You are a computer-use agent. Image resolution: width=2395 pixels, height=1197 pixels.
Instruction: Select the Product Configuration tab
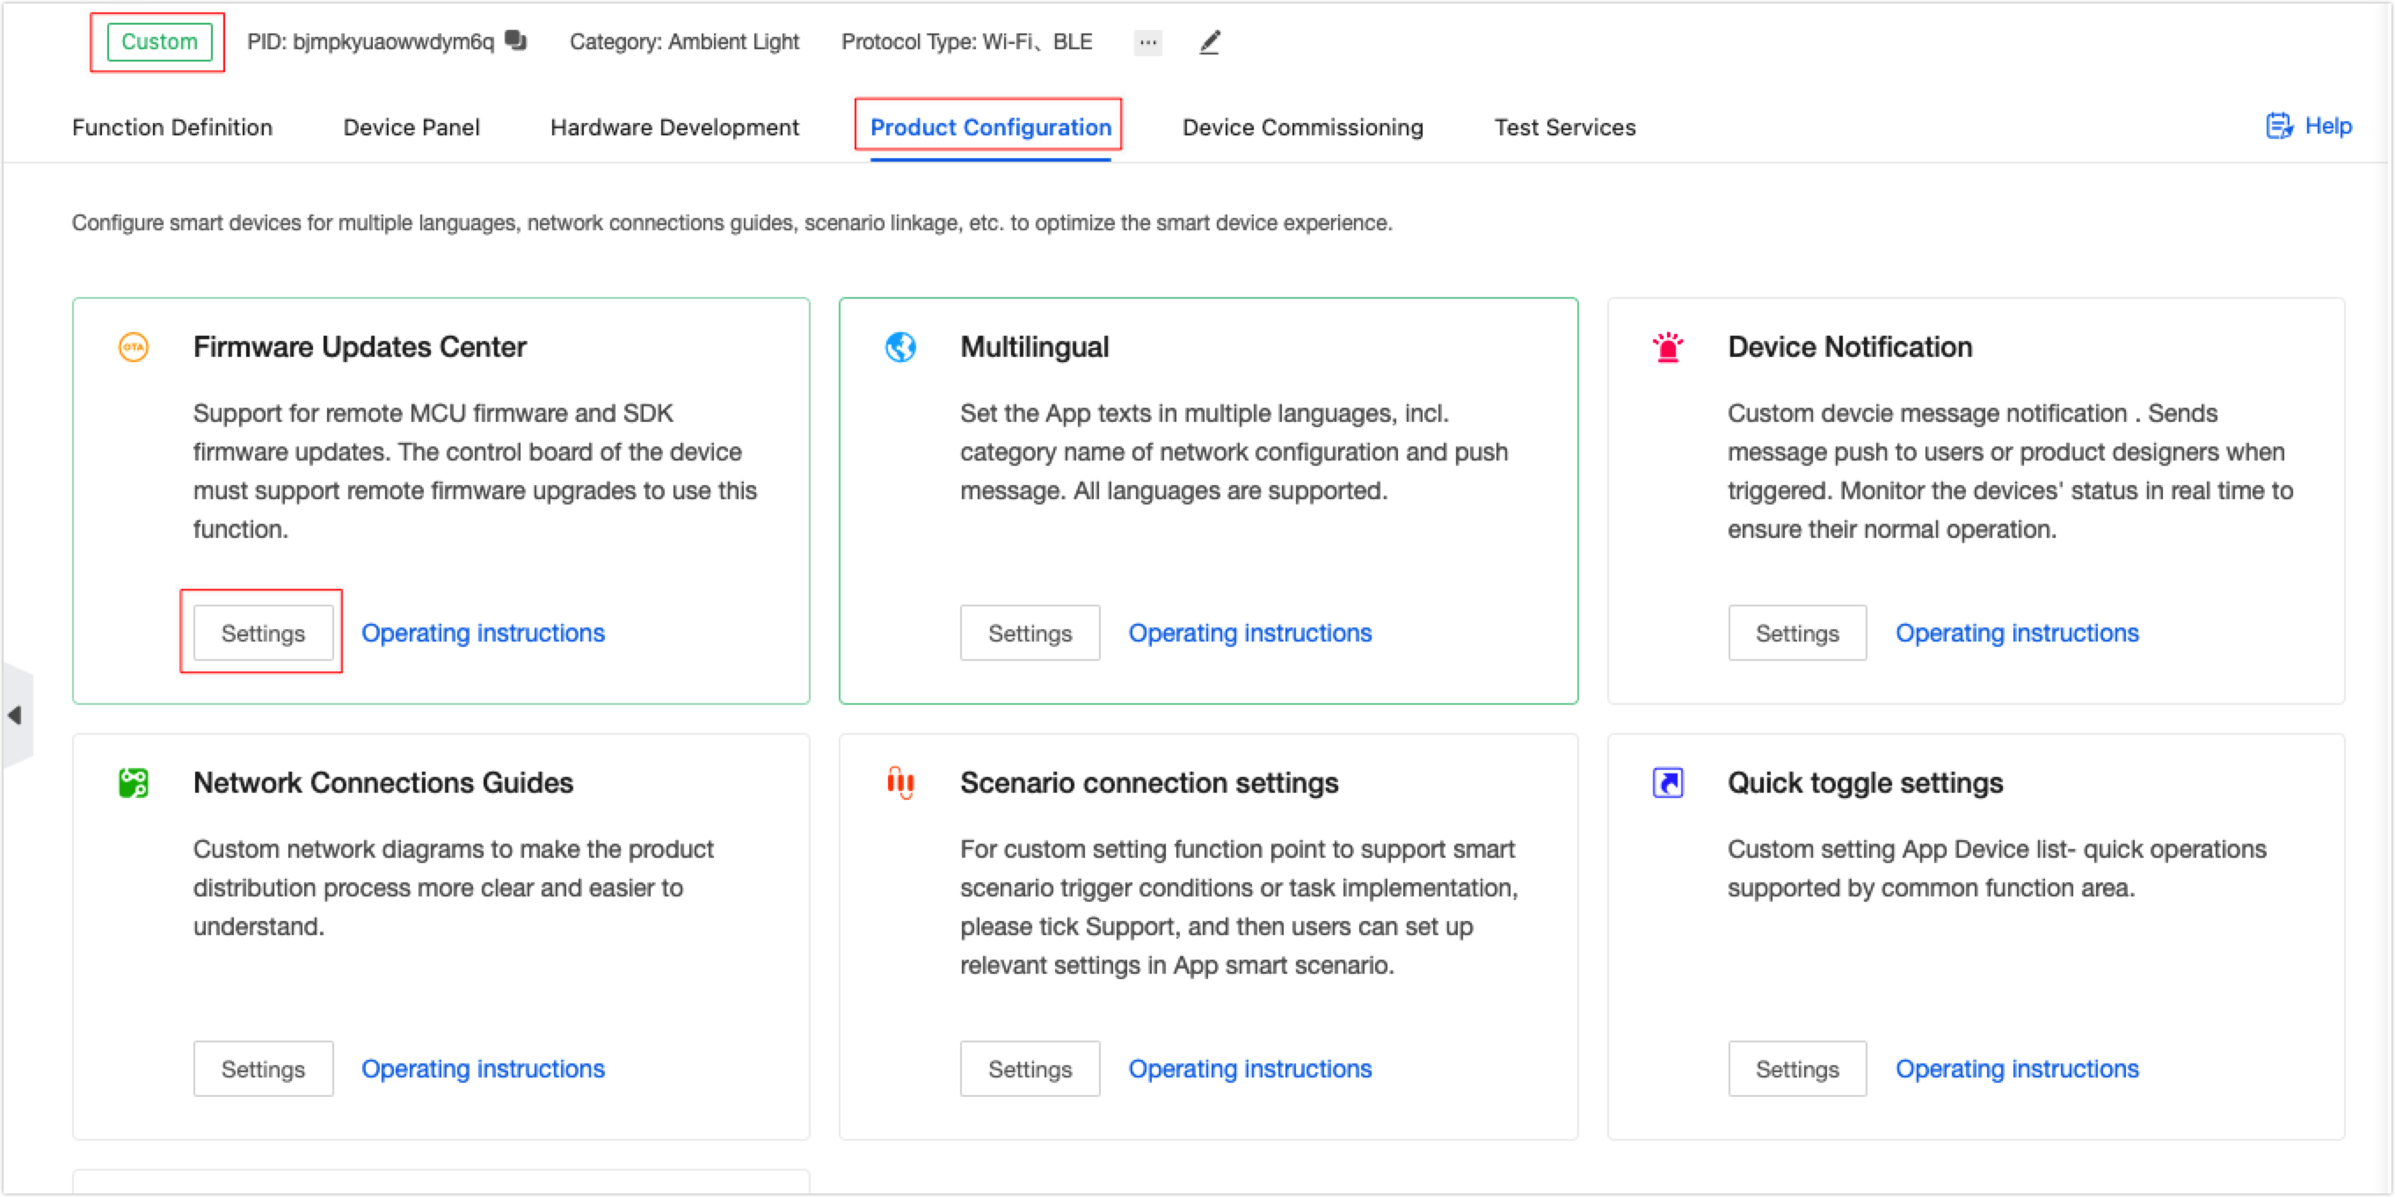pyautogui.click(x=990, y=127)
